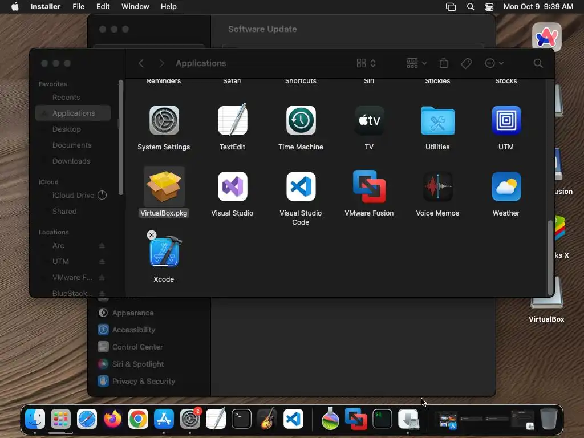The image size is (584, 438).
Task: Open App Store from the Dock
Action: 164,419
